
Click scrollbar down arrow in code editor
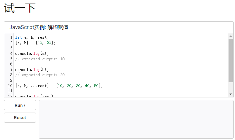[230, 94]
